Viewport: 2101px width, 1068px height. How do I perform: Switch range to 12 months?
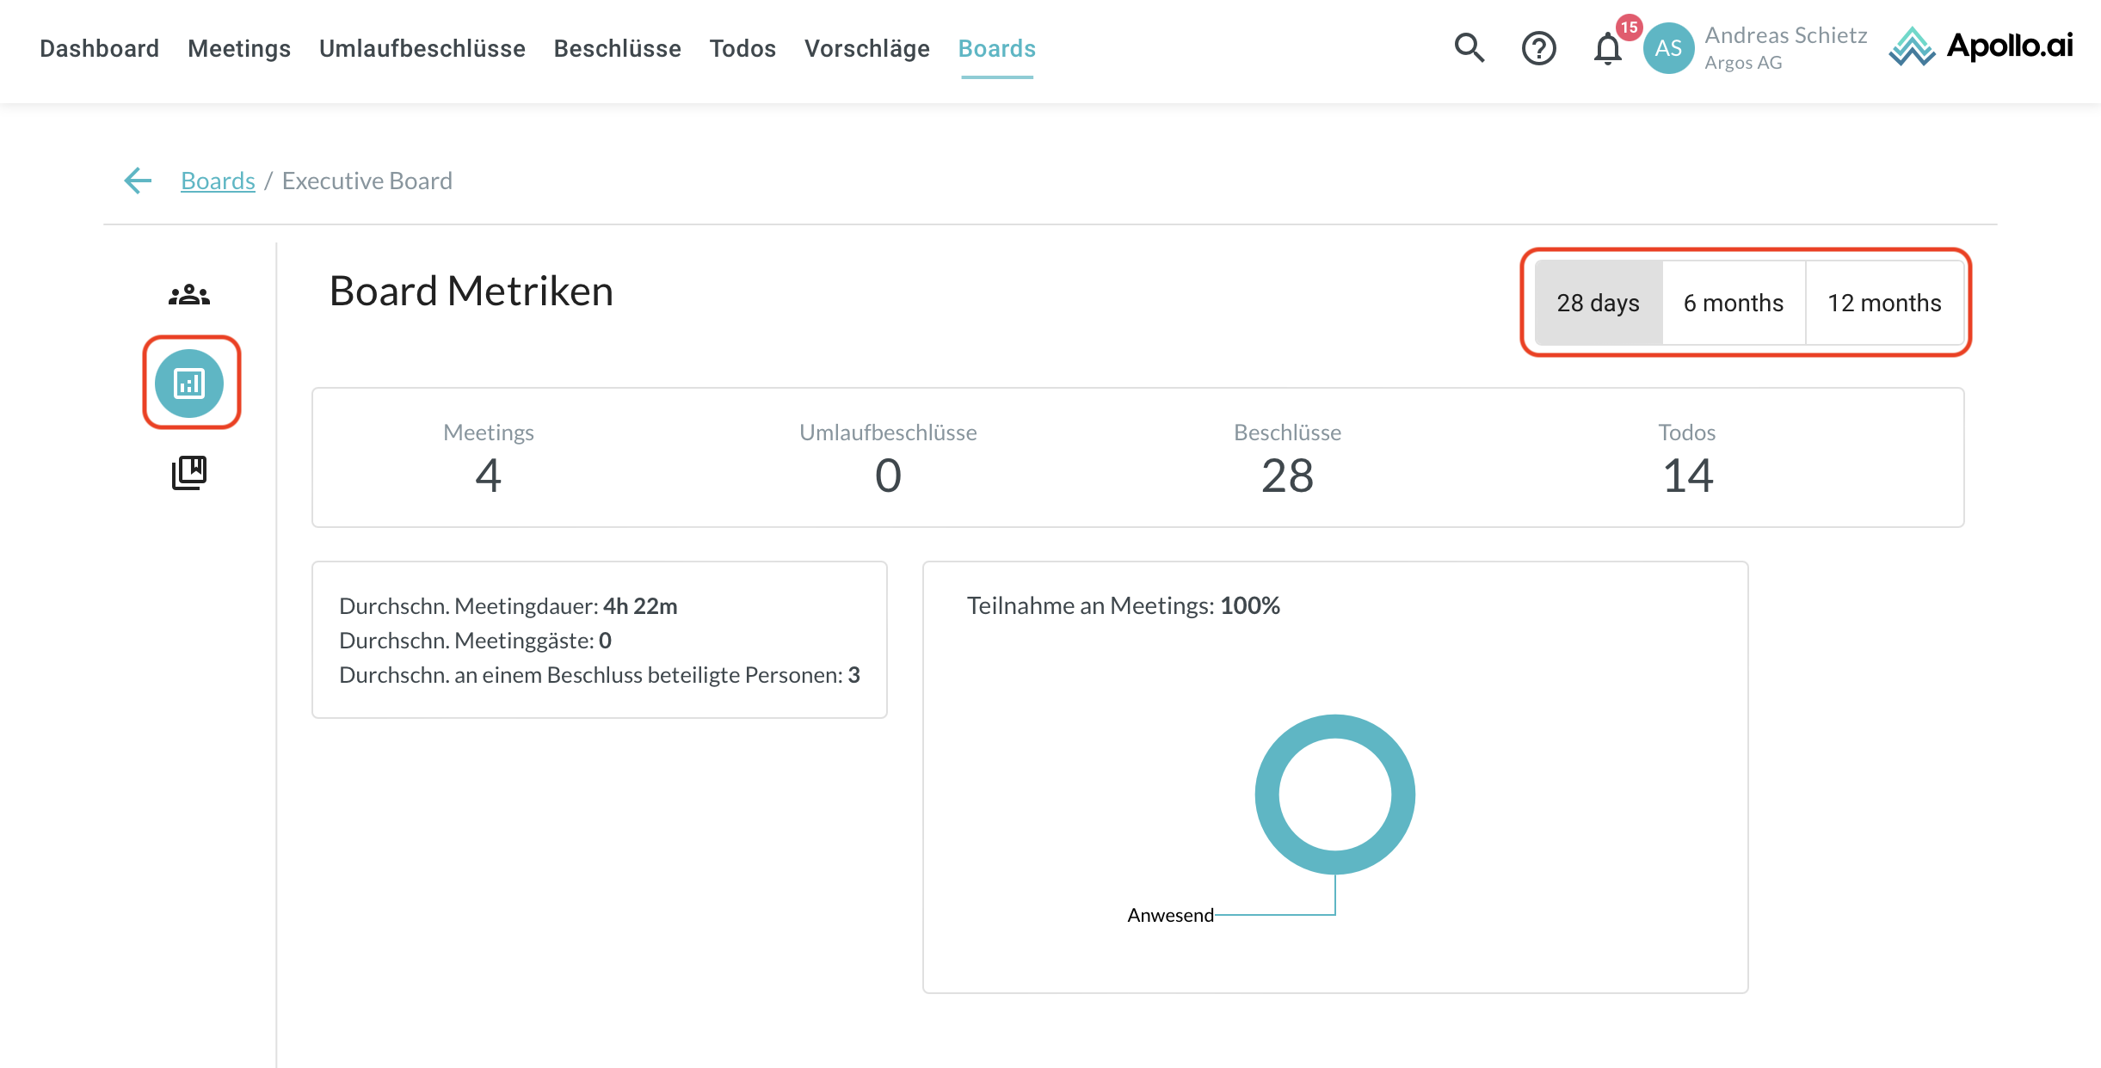tap(1884, 303)
